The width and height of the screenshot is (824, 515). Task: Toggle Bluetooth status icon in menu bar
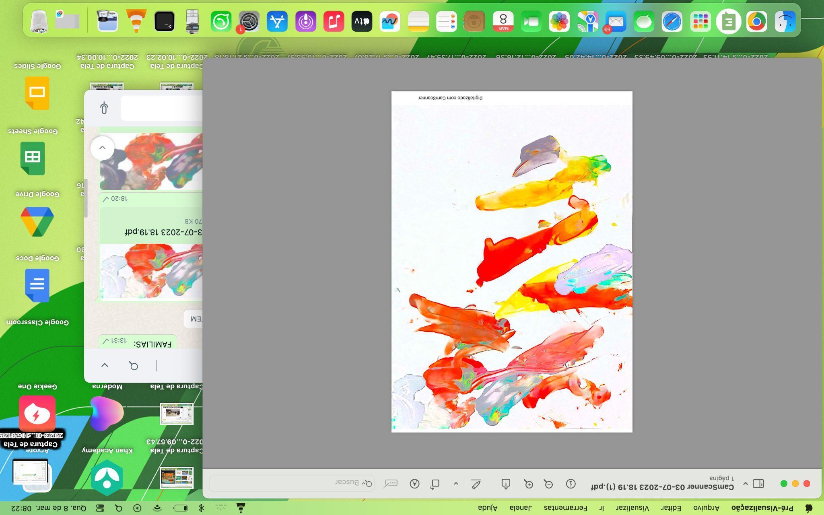click(202, 508)
